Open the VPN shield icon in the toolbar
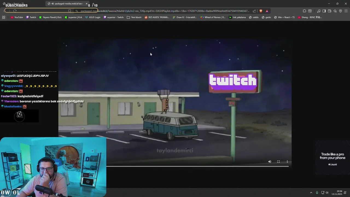This screenshot has width=350, height=197. pos(340,11)
